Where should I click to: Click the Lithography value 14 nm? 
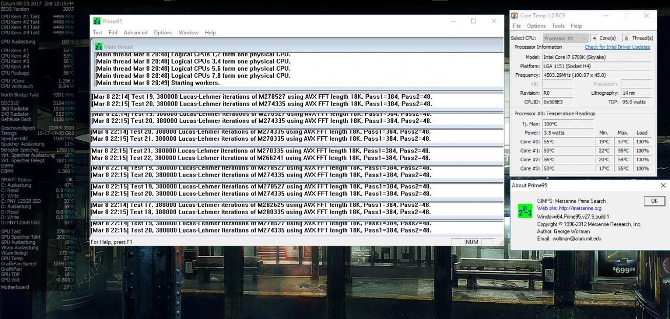pyautogui.click(x=636, y=93)
